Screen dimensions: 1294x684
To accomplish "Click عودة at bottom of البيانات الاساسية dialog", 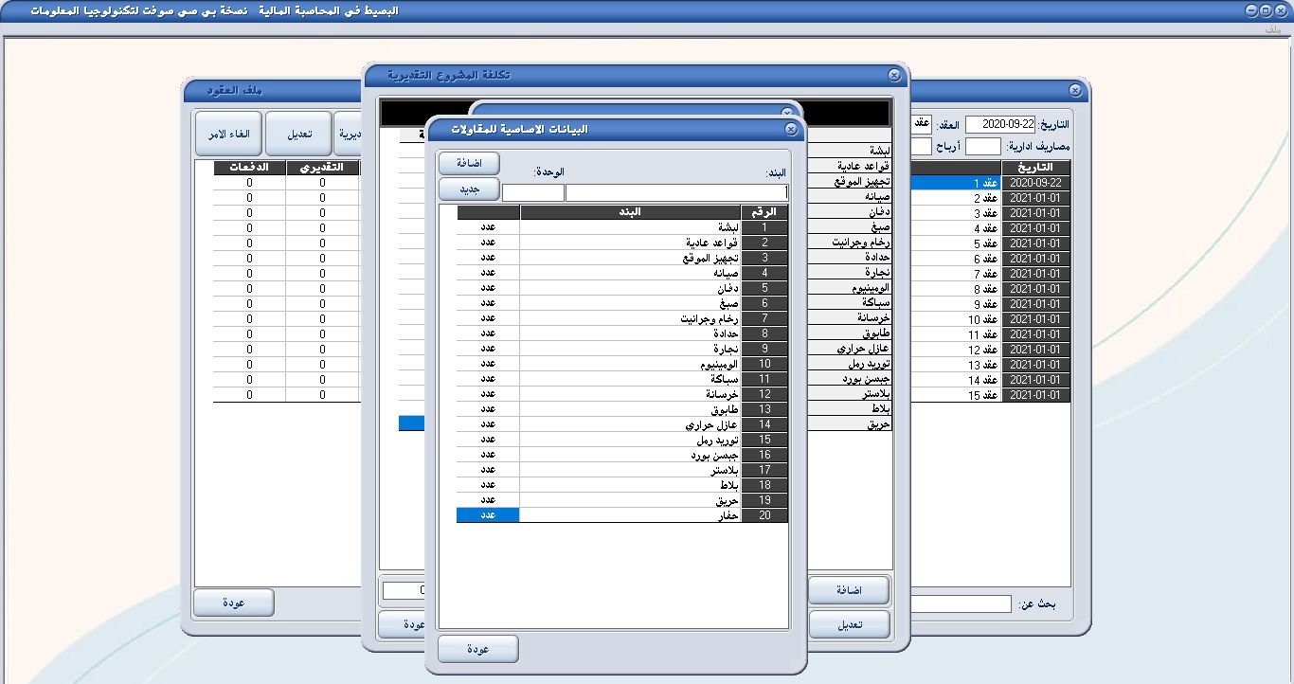I will click(477, 649).
